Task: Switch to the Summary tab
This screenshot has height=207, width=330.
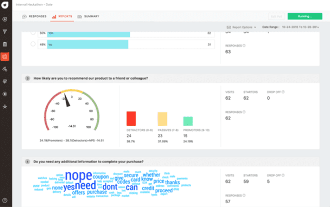Action: click(88, 17)
